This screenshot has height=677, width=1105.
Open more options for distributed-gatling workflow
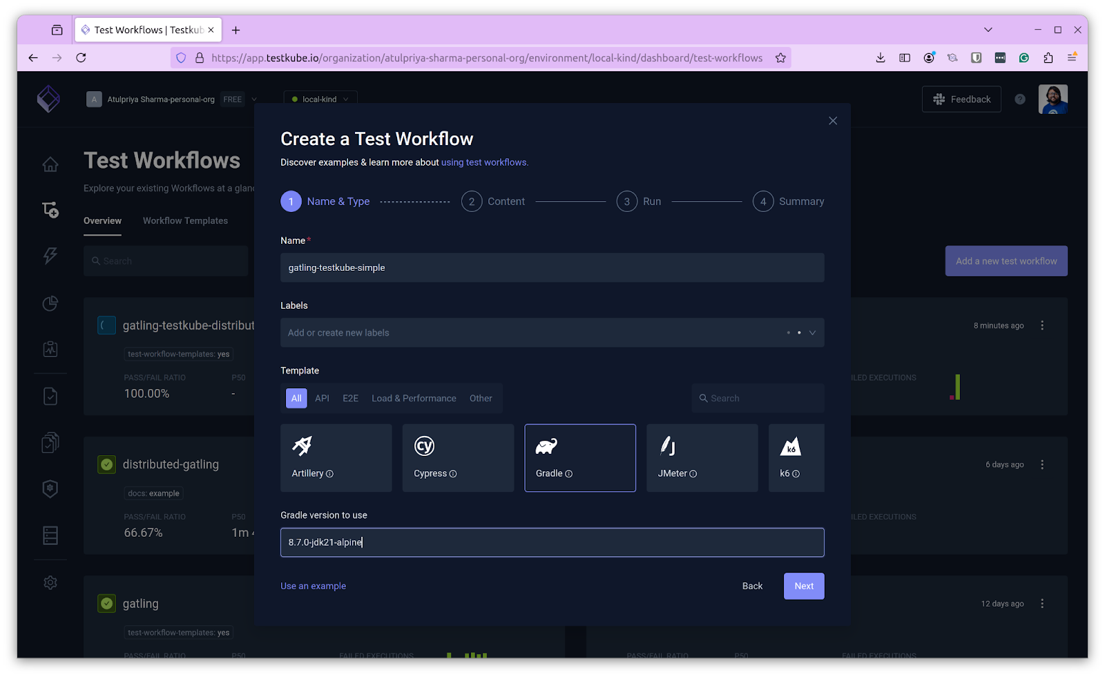click(x=1042, y=464)
